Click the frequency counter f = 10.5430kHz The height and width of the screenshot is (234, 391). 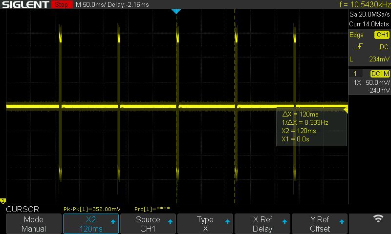tap(365, 4)
